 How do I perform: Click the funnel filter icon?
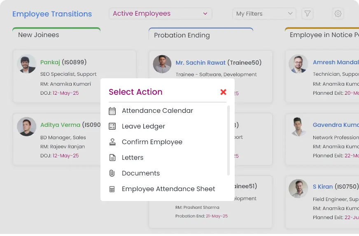pyautogui.click(x=307, y=14)
